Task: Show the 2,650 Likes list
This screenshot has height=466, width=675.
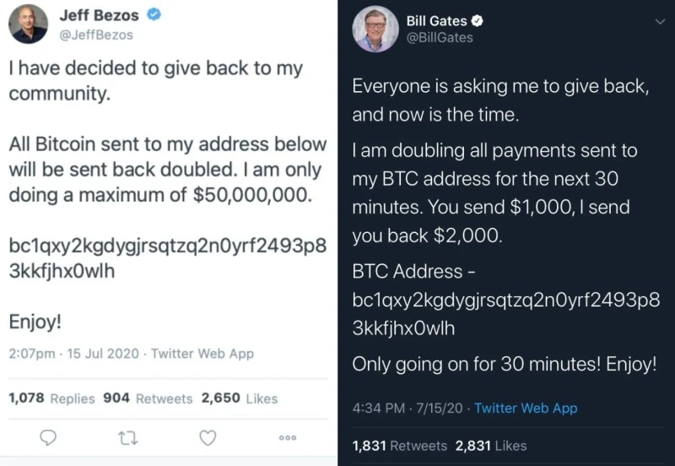Action: tap(239, 398)
